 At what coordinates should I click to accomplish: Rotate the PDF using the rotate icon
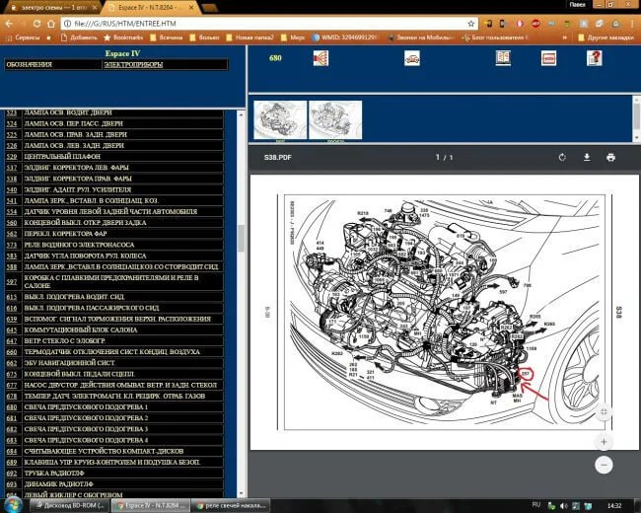(562, 157)
